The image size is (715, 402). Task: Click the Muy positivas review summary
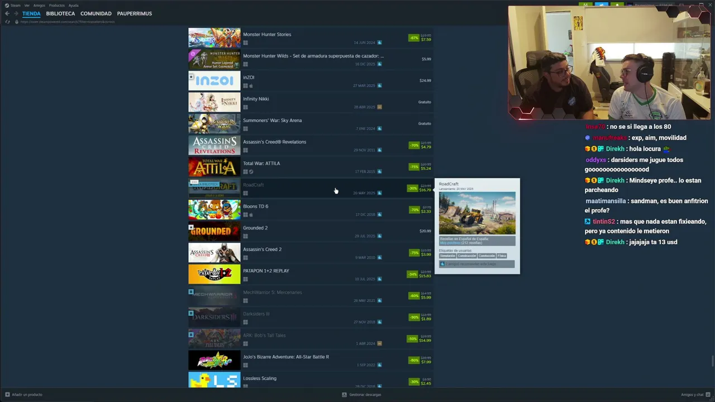(450, 243)
